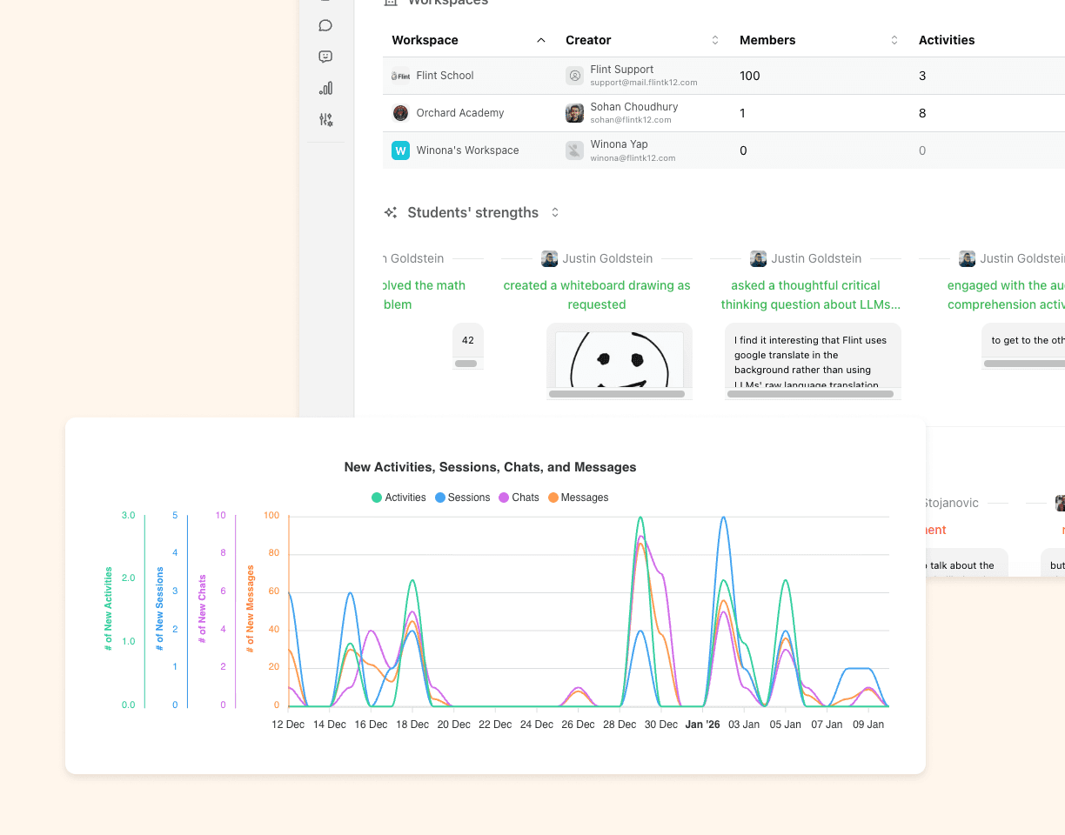Toggle the Activities series in the chart legend
The width and height of the screenshot is (1065, 835).
point(398,497)
